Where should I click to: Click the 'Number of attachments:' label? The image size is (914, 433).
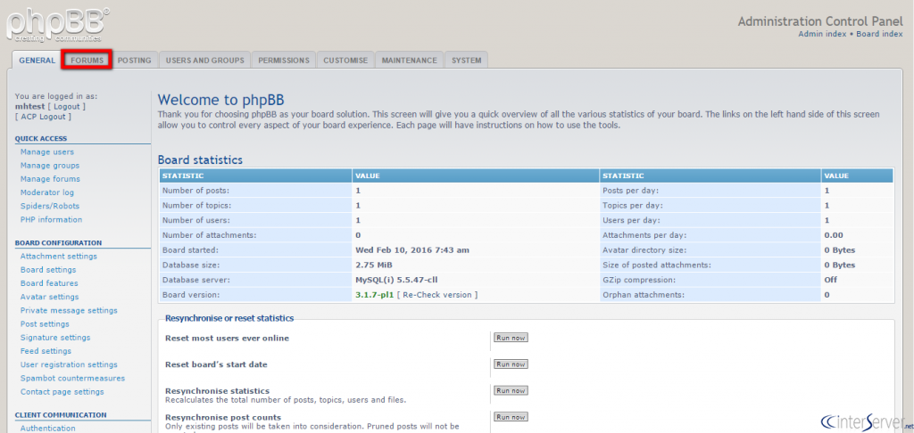pos(209,235)
